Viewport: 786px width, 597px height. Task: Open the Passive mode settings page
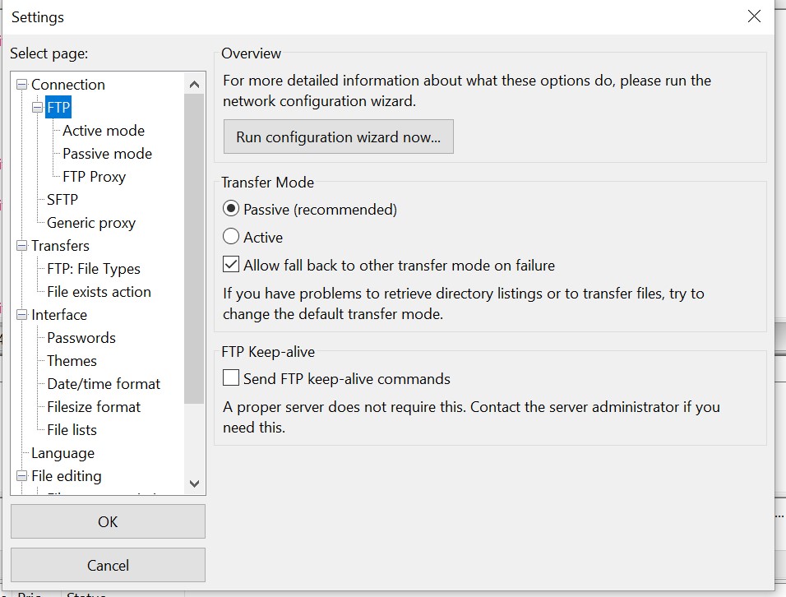click(x=107, y=154)
